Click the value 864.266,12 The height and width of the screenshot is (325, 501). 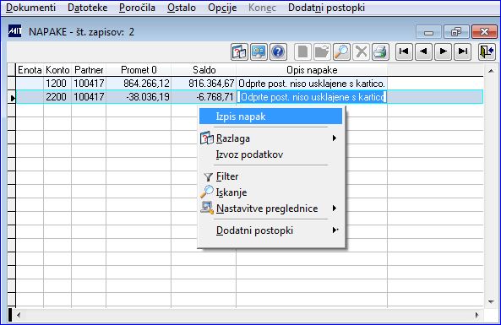(x=139, y=84)
